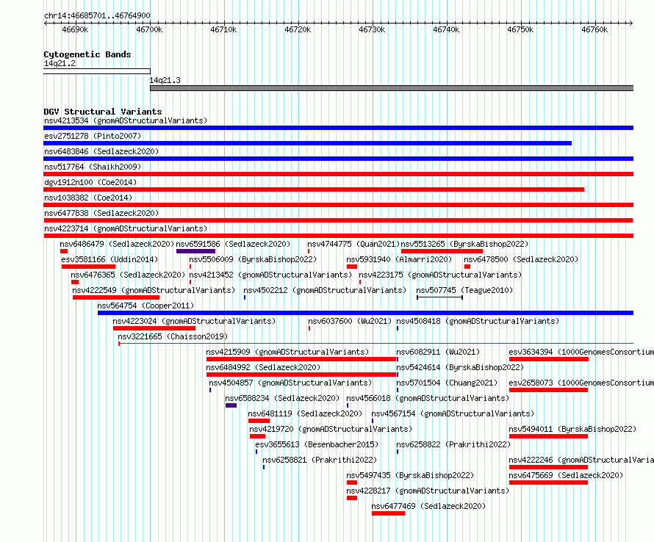Image resolution: width=654 pixels, height=542 pixels.
Task: Click nsv5701504 (Chuang2021) label
Action: 447,383
